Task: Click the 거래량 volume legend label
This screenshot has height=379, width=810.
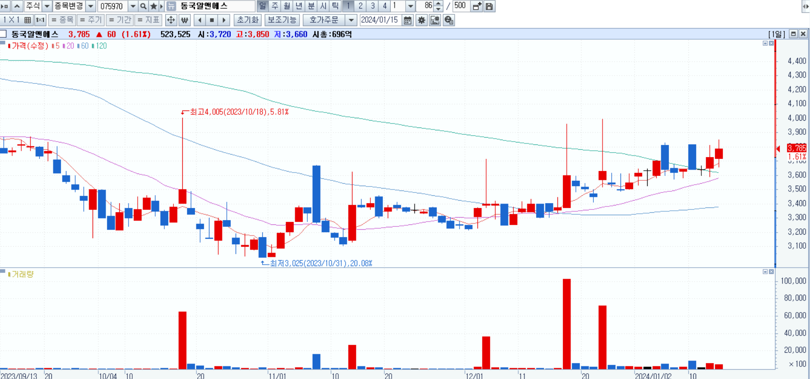Action: click(23, 274)
